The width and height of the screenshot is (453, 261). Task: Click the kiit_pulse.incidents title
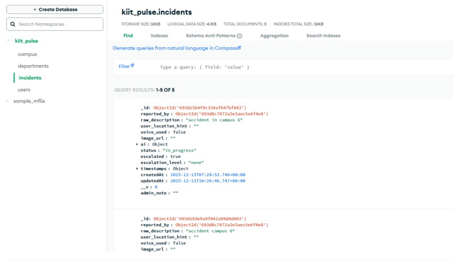pyautogui.click(x=157, y=12)
